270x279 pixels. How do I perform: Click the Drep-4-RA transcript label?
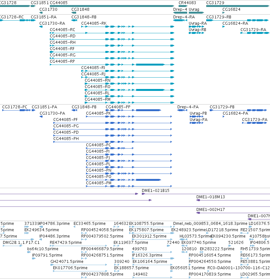tap(184, 17)
